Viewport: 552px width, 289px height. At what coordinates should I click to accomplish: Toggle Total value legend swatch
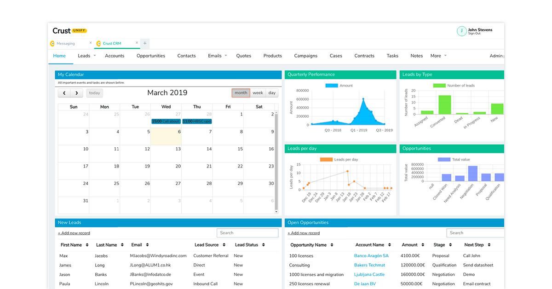[444, 160]
